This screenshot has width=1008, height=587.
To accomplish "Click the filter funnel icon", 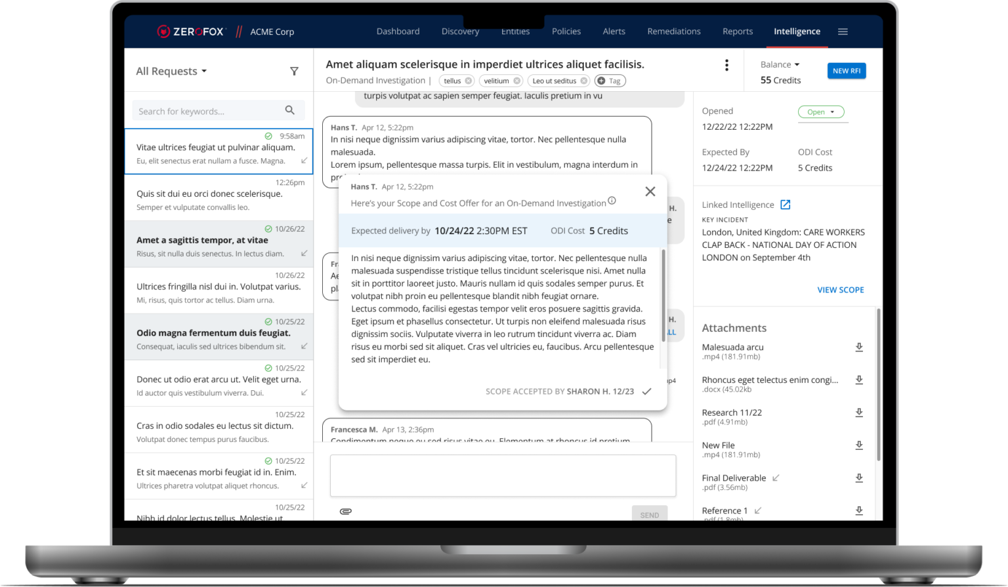I will pyautogui.click(x=294, y=71).
